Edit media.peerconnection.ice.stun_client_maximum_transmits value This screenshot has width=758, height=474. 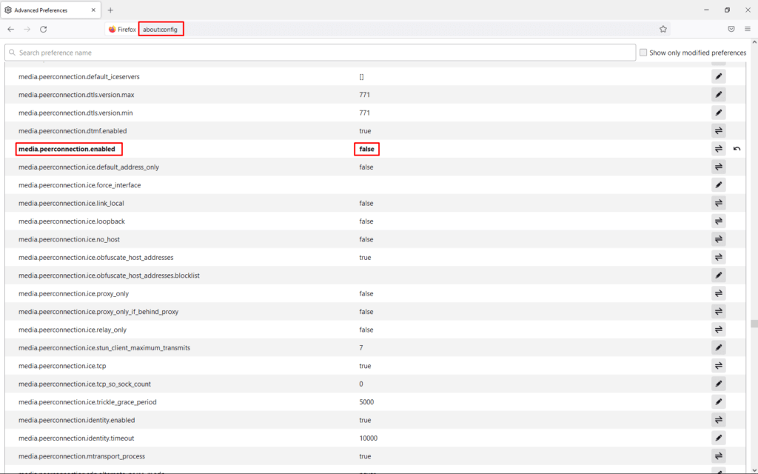coord(717,347)
